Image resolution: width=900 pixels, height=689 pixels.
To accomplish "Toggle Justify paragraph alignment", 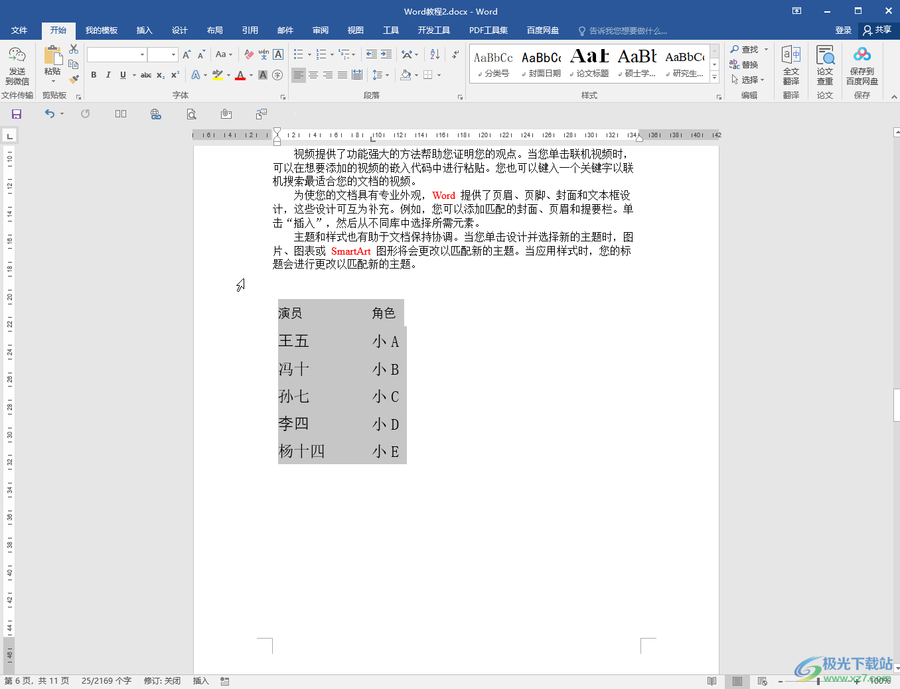I will pyautogui.click(x=342, y=75).
